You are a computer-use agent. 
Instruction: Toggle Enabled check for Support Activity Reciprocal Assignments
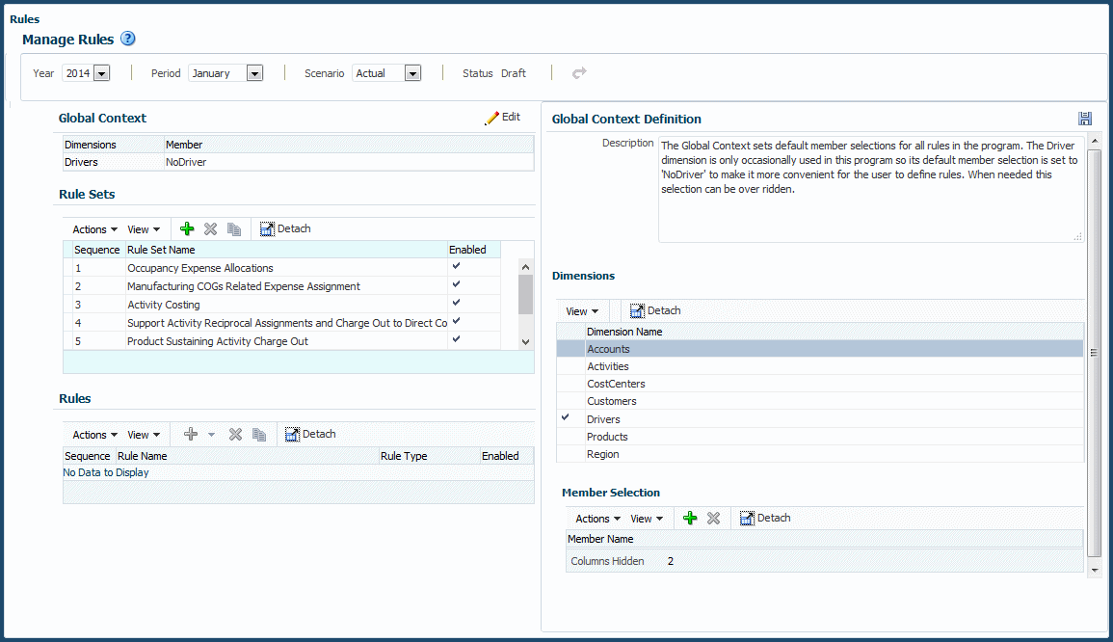pos(457,321)
